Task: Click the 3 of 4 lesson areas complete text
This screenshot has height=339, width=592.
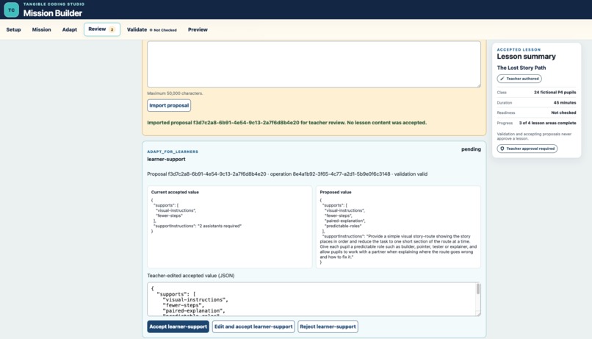Action: click(547, 123)
